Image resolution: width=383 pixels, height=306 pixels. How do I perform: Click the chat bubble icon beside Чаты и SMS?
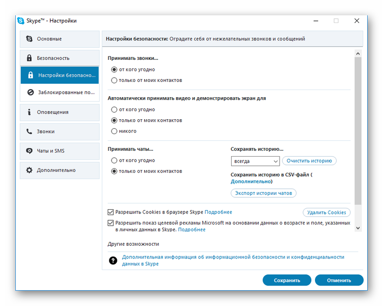(x=29, y=151)
